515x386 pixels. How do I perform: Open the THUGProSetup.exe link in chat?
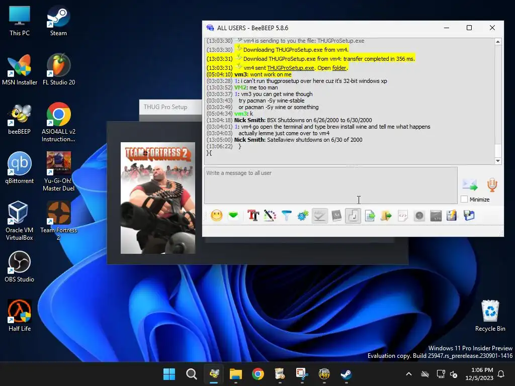291,68
